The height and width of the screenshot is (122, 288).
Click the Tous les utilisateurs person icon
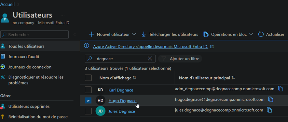tap(3, 46)
